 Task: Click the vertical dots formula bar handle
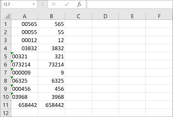tap(42, 4)
